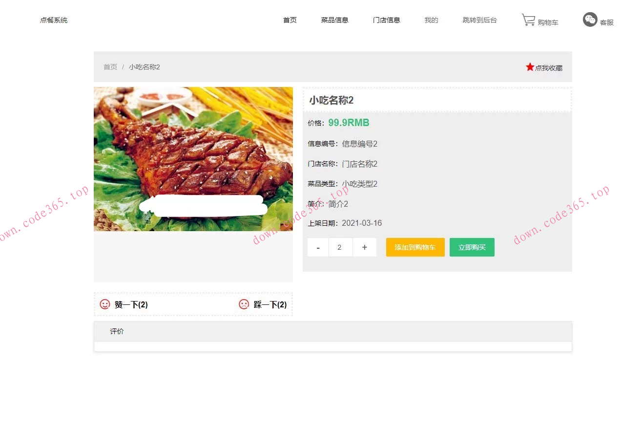Click the 立即购买 button
This screenshot has width=621, height=430.
pyautogui.click(x=472, y=247)
